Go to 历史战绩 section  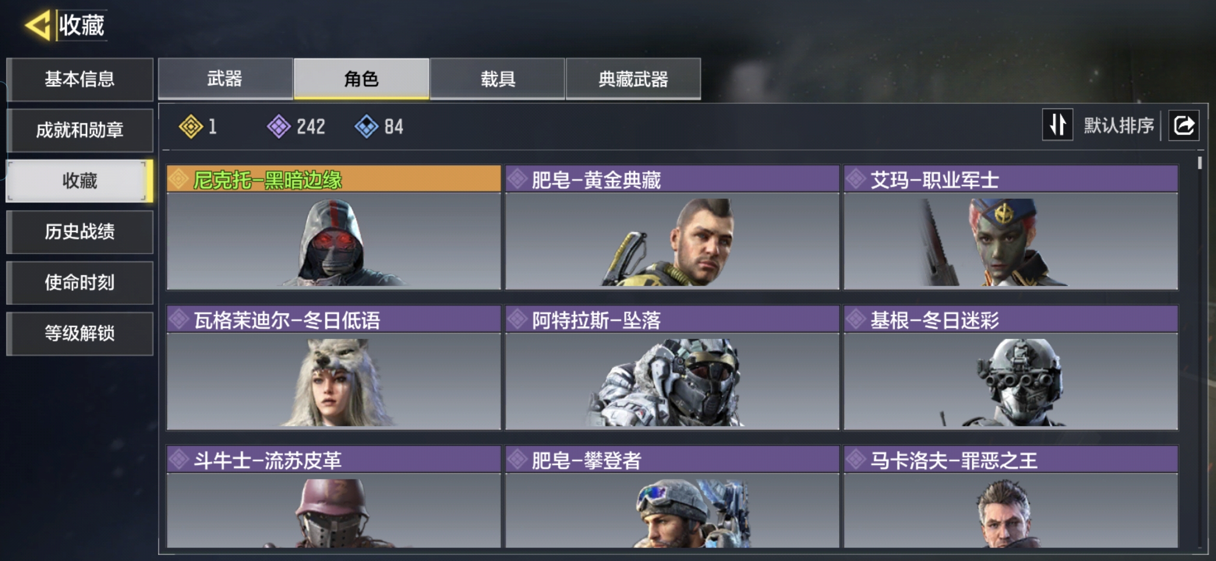point(80,232)
